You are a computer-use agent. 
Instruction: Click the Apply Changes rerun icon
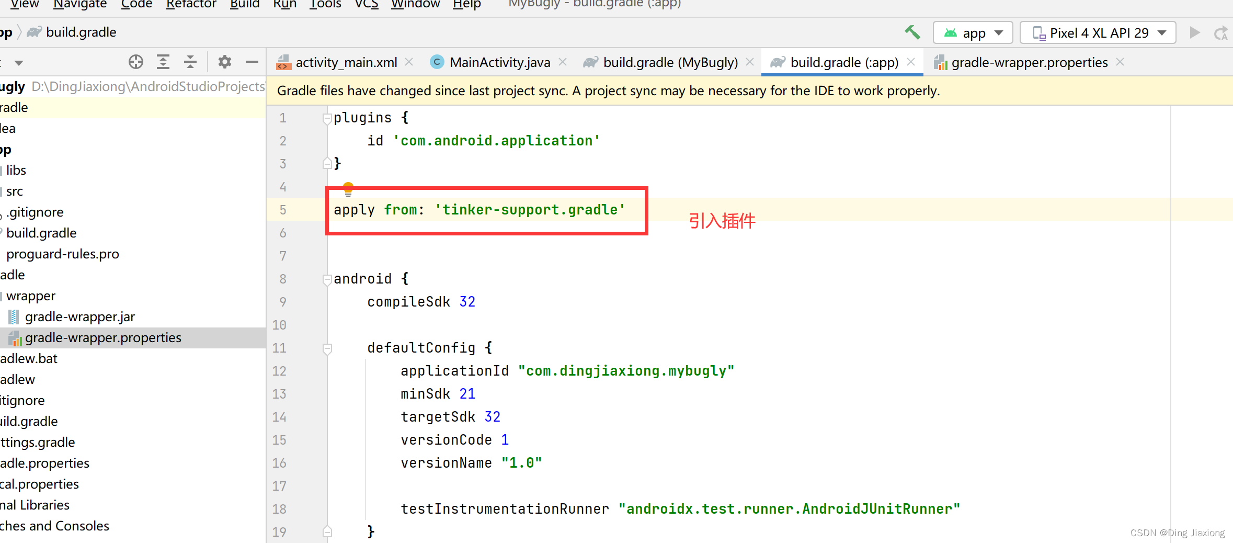pos(1220,33)
